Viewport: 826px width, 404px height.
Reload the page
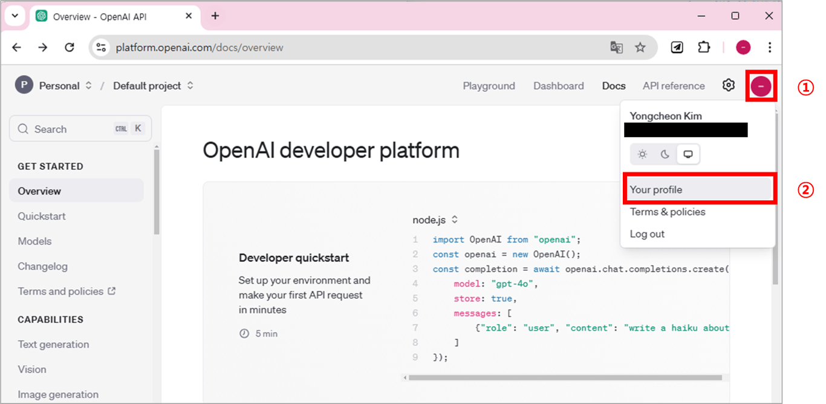(70, 47)
